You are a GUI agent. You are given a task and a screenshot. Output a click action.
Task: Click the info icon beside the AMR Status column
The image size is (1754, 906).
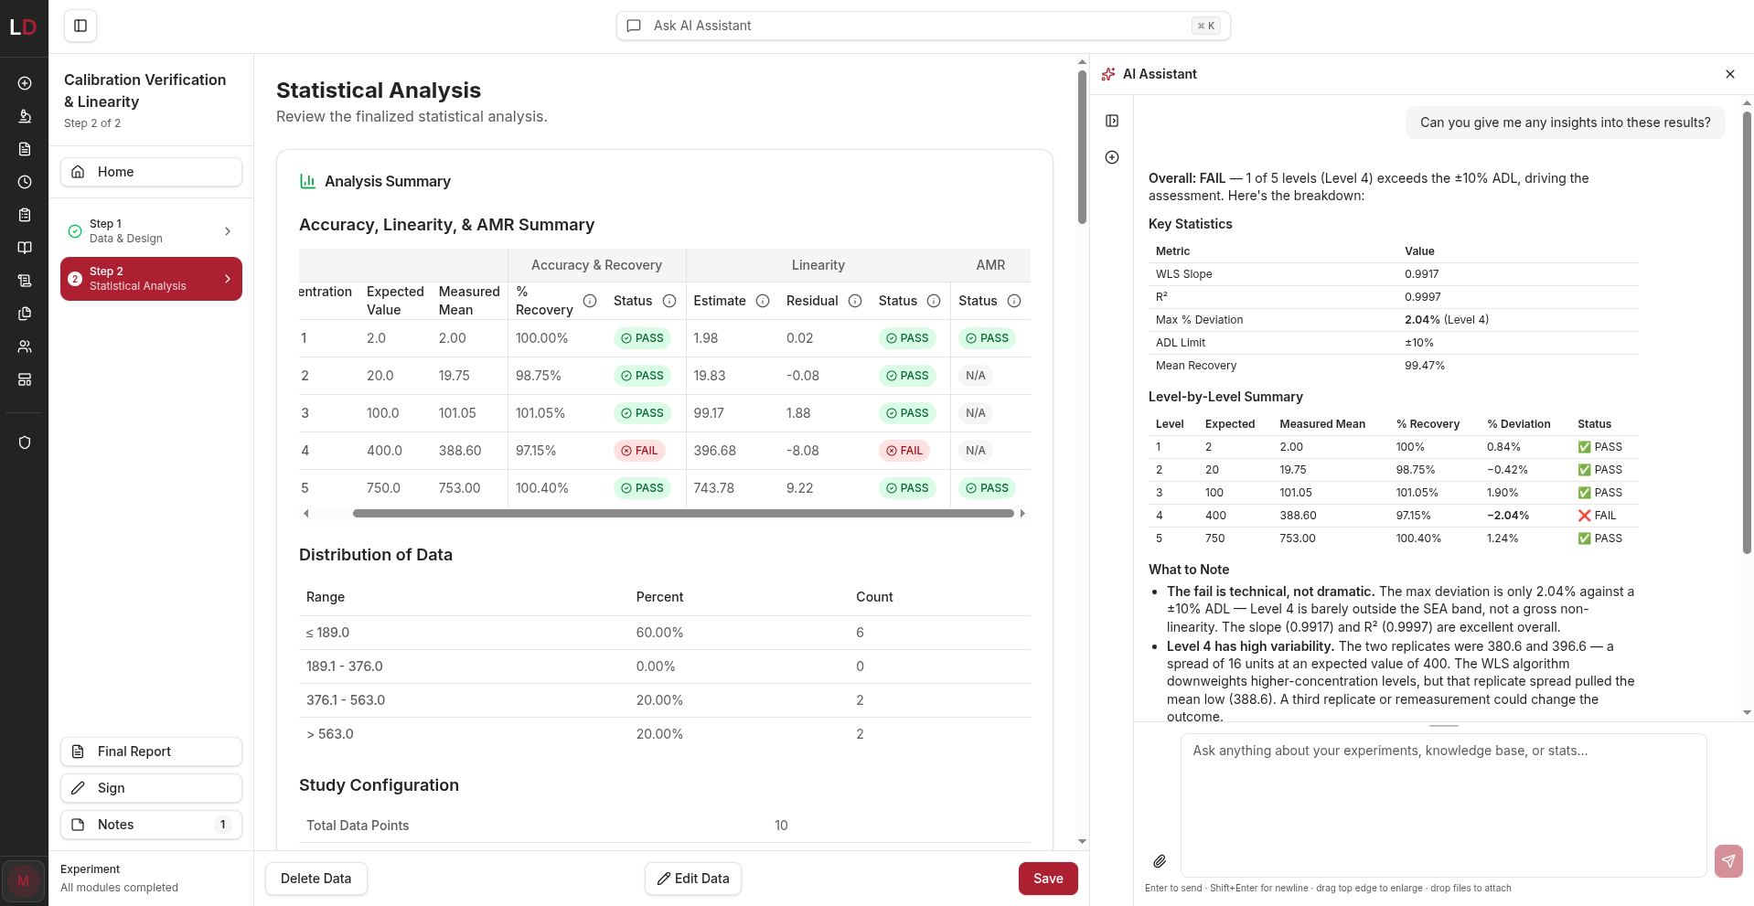(x=1014, y=301)
